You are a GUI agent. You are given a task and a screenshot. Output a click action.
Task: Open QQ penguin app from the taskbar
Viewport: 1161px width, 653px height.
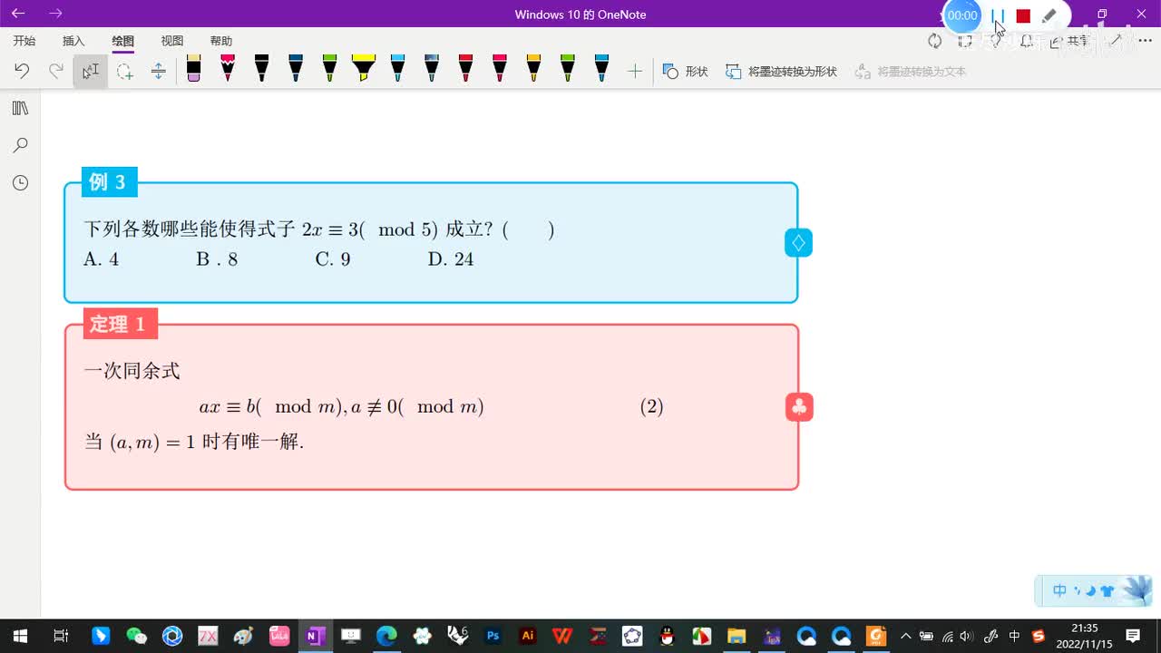[667, 636]
